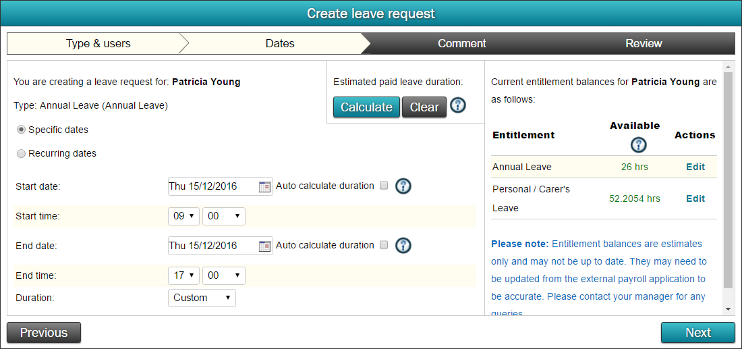Click help icon on Start date row
Image resolution: width=742 pixels, height=349 pixels.
[403, 186]
